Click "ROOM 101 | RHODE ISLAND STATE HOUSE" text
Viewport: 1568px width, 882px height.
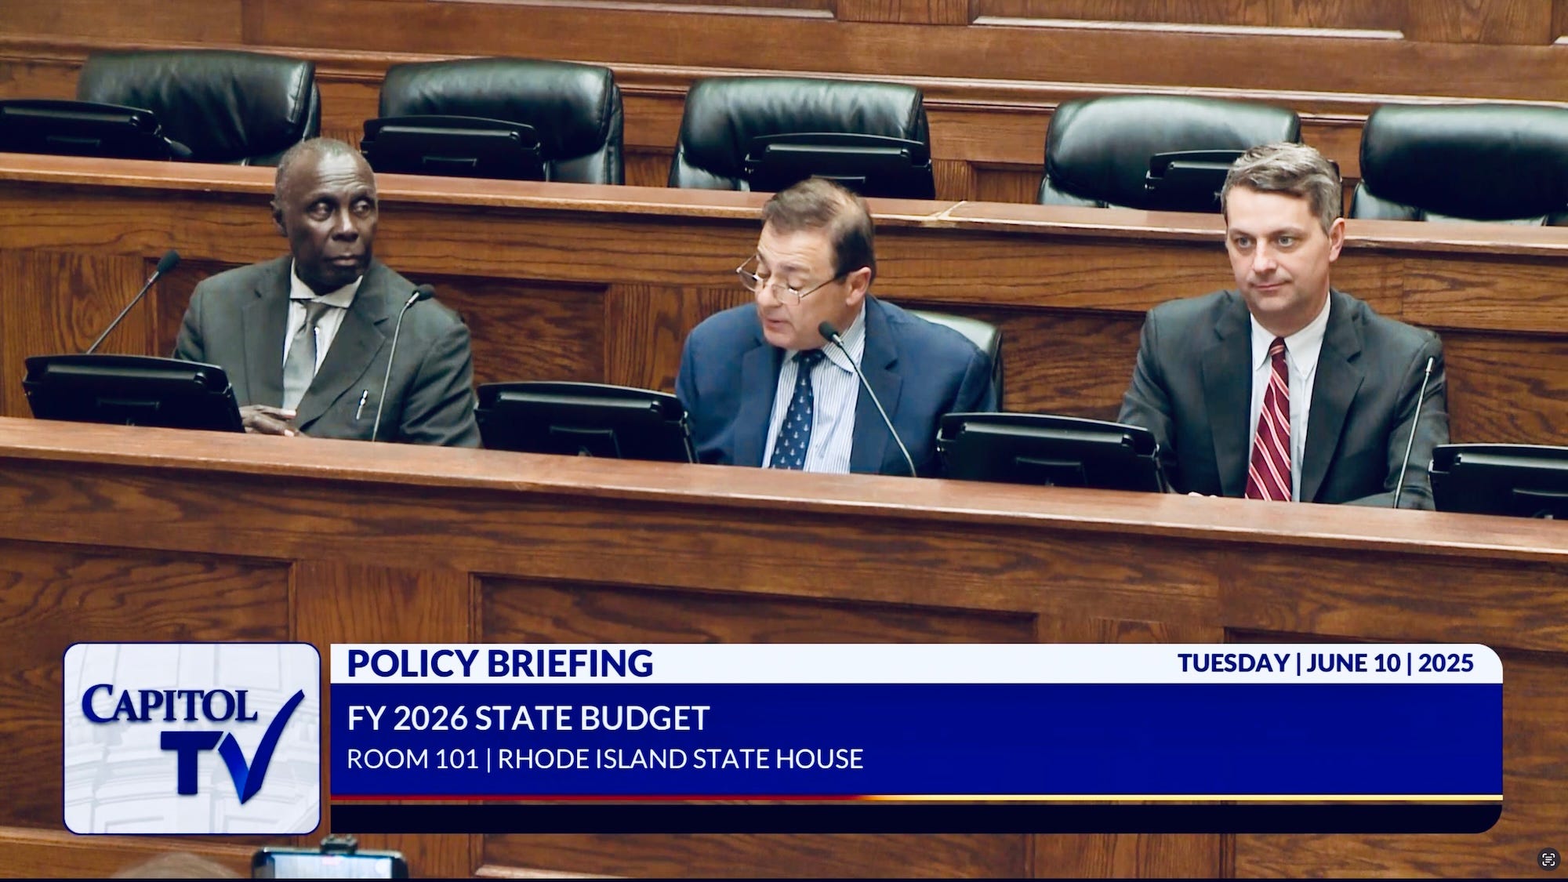click(605, 759)
